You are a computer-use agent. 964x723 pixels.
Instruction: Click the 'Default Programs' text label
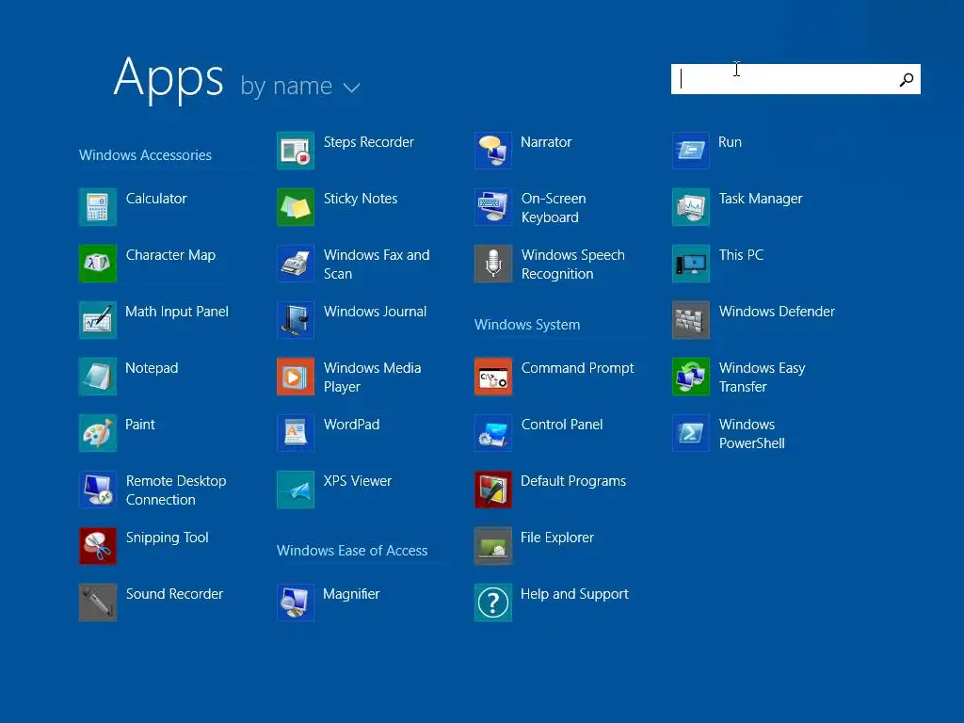coord(573,481)
